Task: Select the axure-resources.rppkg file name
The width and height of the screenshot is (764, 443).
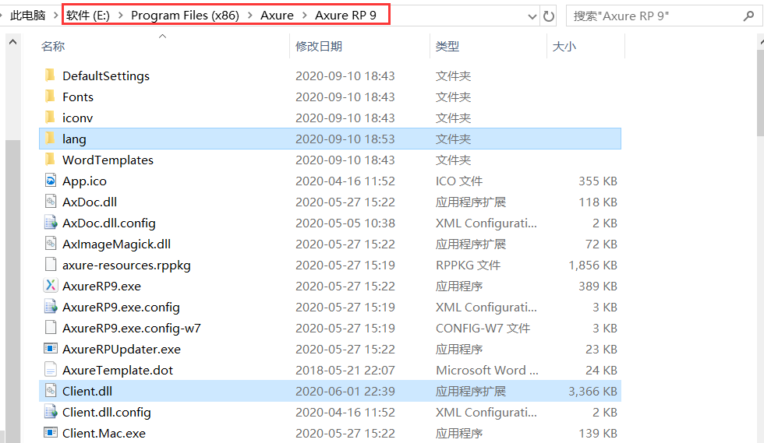Action: point(126,265)
